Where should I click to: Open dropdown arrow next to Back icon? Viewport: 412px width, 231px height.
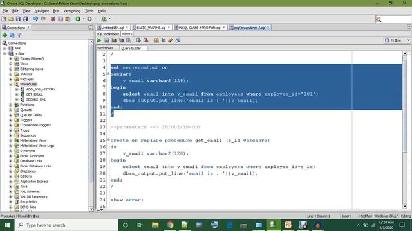point(84,19)
